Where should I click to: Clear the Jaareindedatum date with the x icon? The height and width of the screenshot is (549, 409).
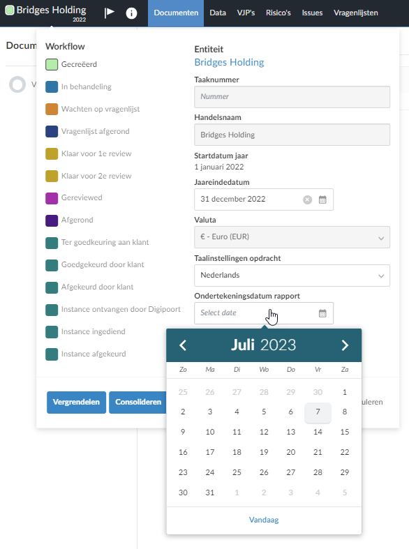(x=308, y=200)
